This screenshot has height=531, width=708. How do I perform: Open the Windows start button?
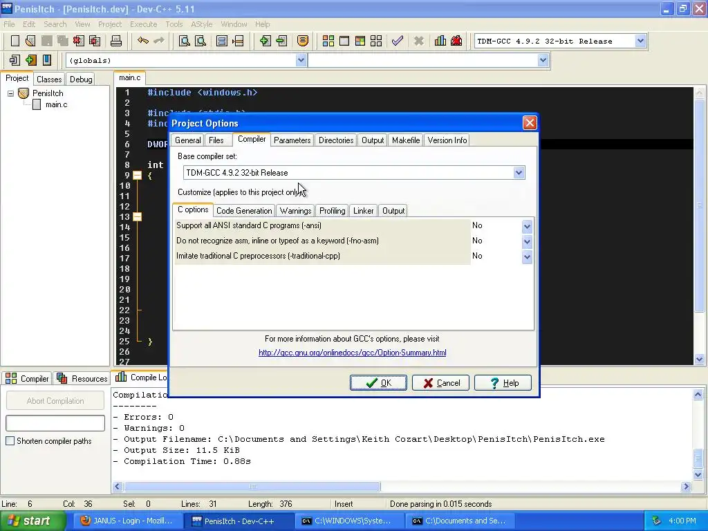click(x=33, y=521)
